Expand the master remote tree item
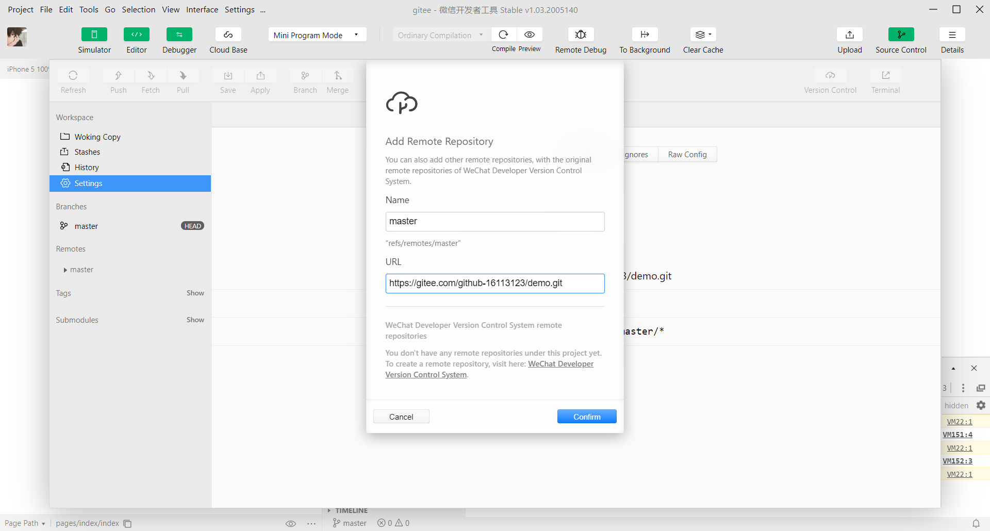The height and width of the screenshot is (531, 990). 65,270
